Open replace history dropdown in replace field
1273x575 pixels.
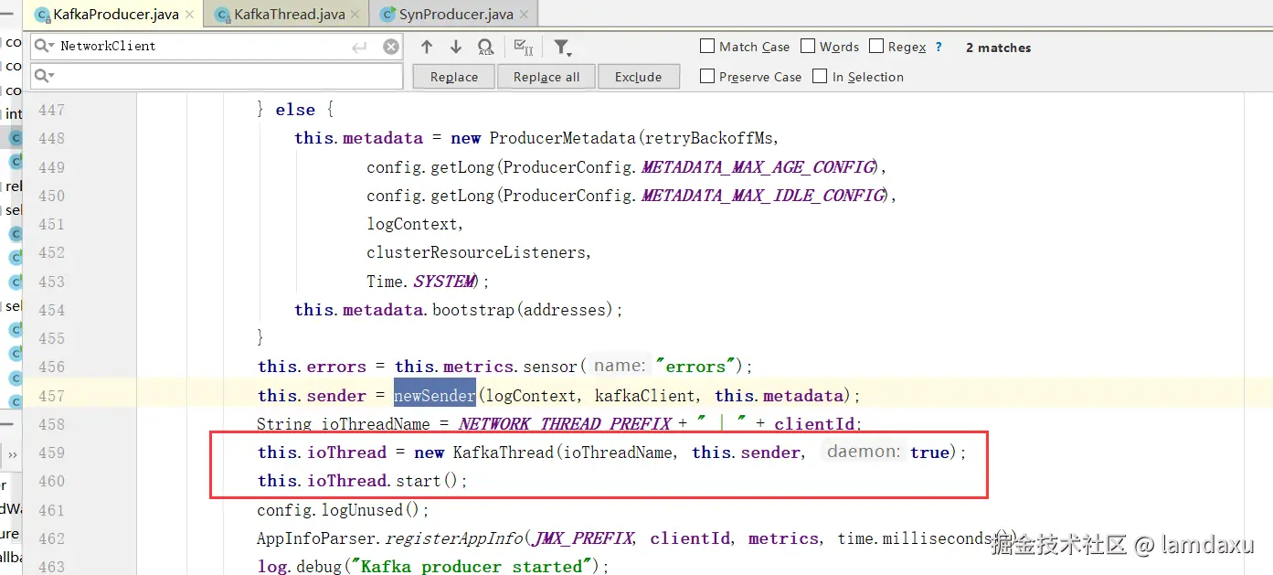click(44, 76)
